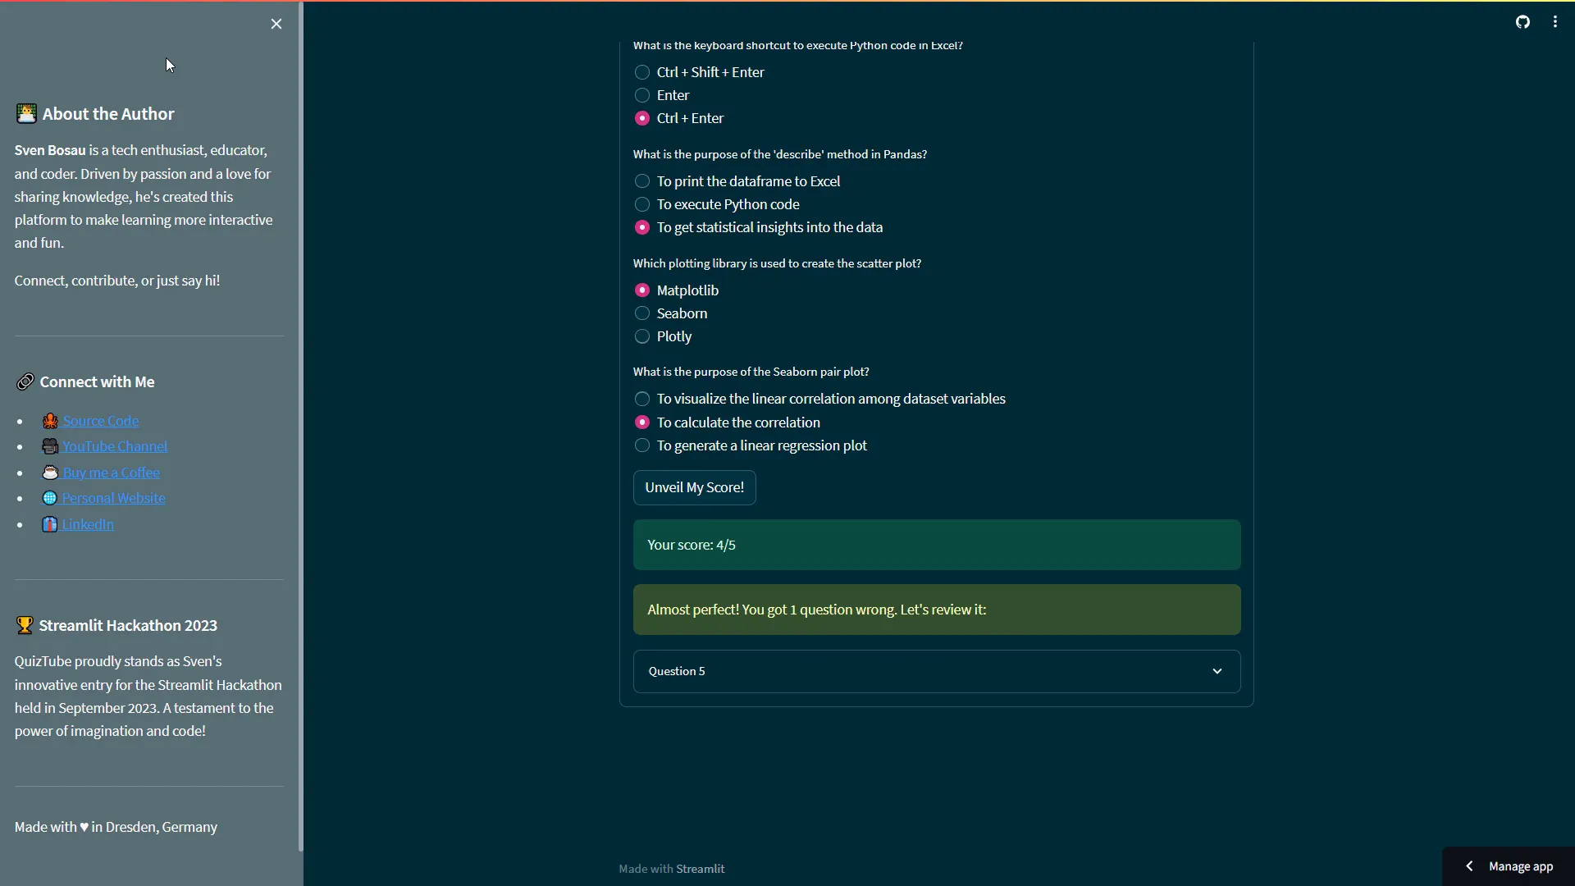
Task: Click the Manage app button
Action: (1520, 866)
